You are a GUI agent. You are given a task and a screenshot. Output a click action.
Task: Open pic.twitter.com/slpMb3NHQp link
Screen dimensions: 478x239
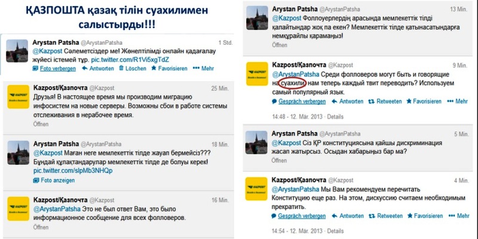(73, 171)
